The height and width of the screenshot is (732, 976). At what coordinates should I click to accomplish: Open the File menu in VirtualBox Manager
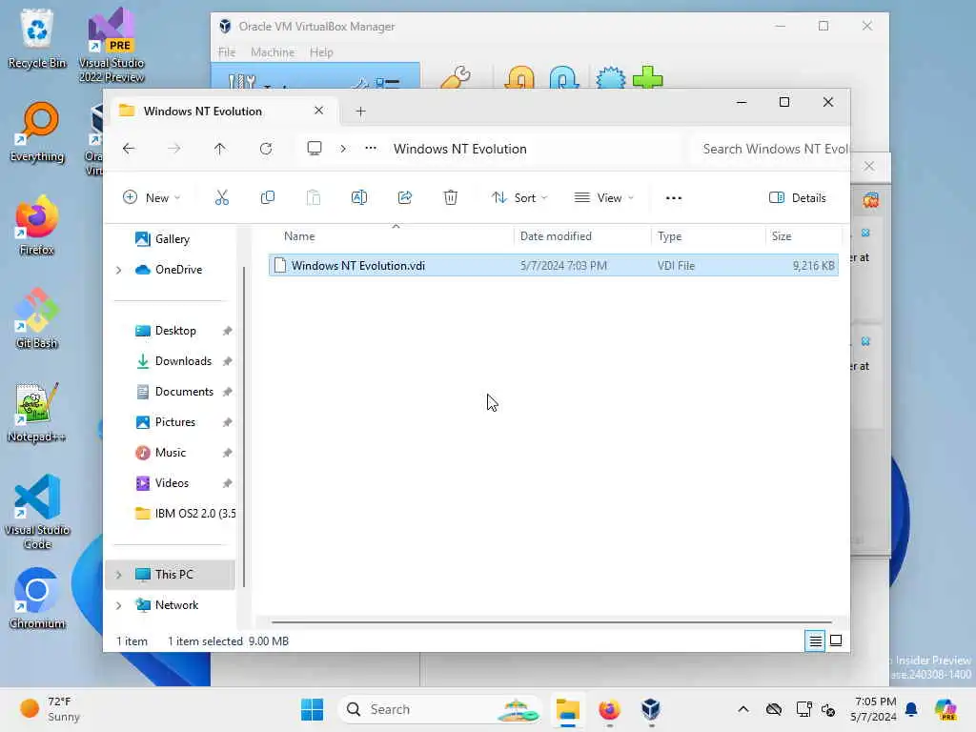click(x=227, y=52)
